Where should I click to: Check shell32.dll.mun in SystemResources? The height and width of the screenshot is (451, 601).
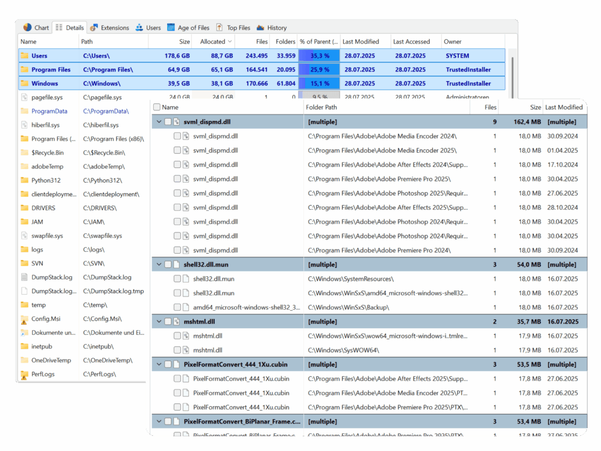pyautogui.click(x=177, y=279)
